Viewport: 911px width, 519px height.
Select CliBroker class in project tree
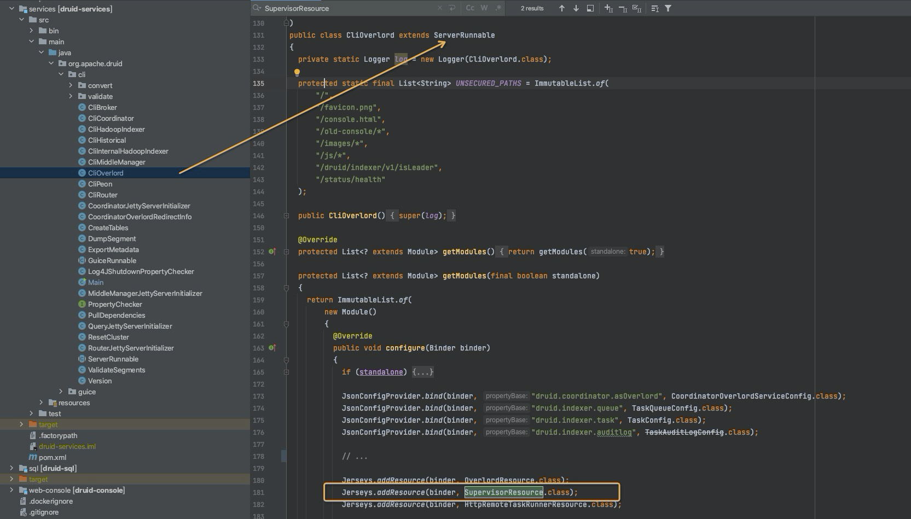pos(102,107)
